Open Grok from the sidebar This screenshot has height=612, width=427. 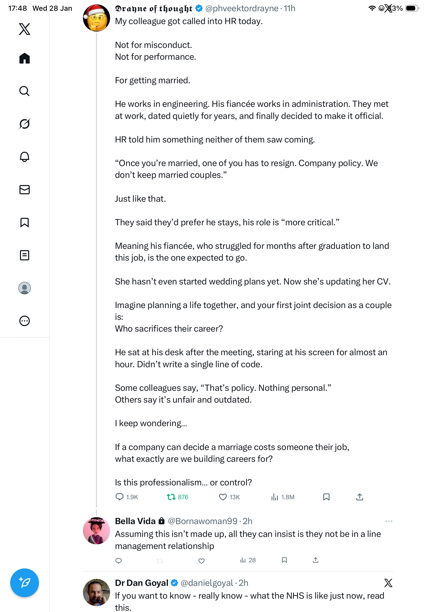pos(25,124)
